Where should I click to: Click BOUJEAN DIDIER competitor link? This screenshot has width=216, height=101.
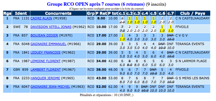click(44, 35)
